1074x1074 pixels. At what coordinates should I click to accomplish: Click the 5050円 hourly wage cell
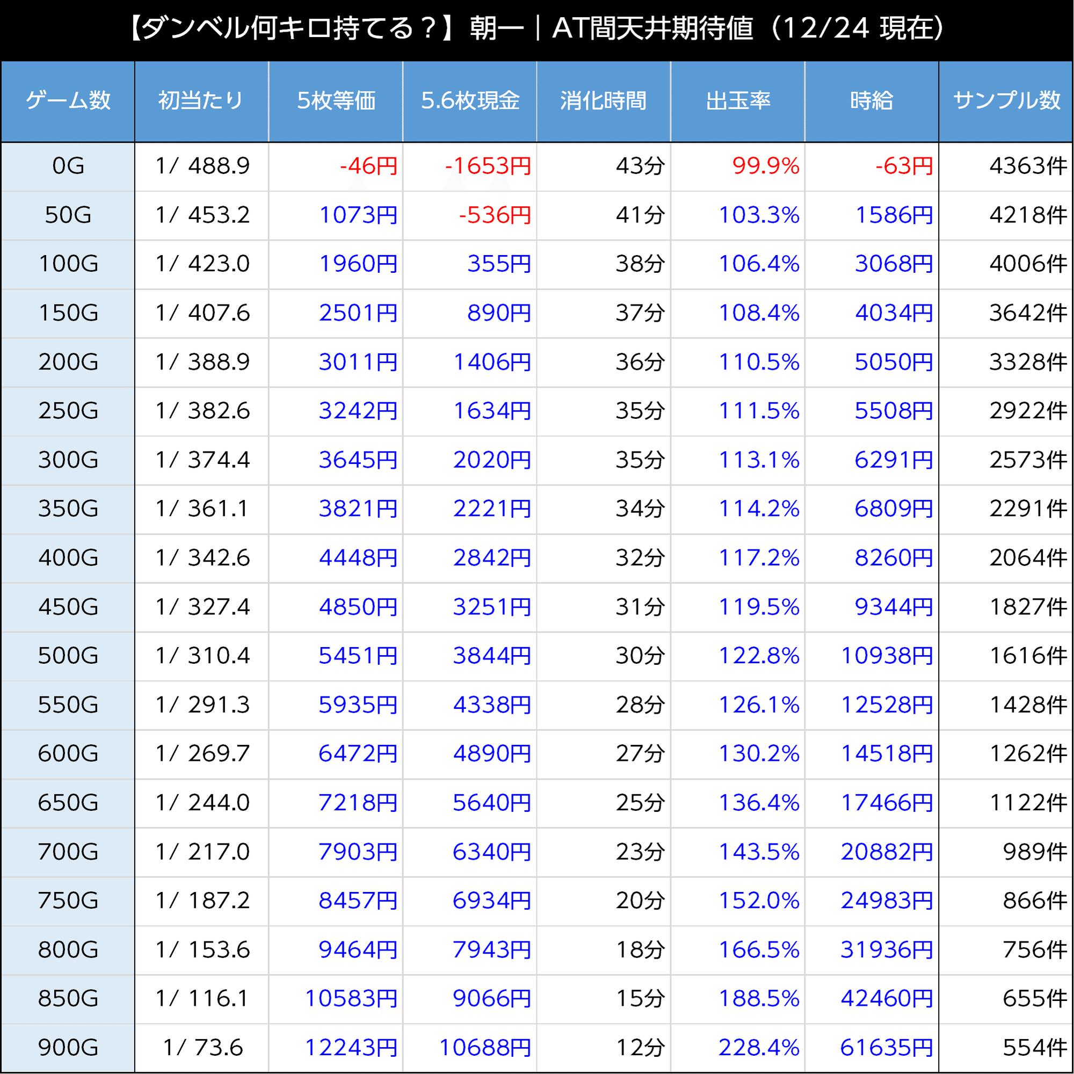872,362
